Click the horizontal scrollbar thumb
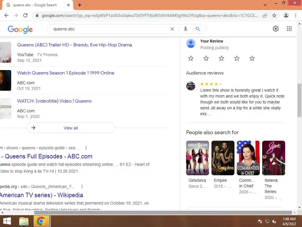302x227 pixels. pyautogui.click(x=163, y=213)
